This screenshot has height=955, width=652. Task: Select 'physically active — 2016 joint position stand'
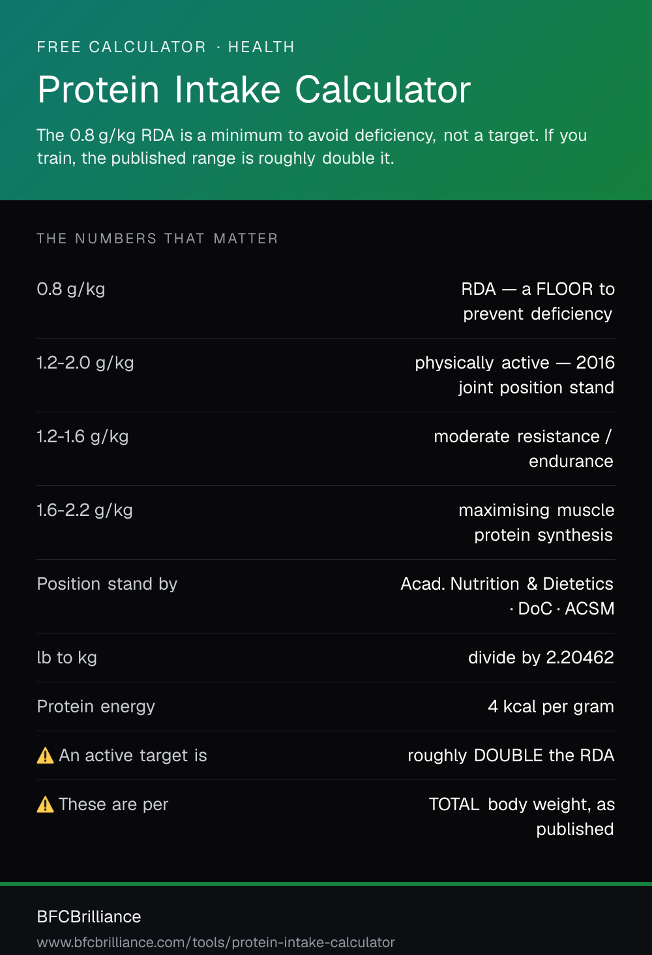tap(515, 375)
